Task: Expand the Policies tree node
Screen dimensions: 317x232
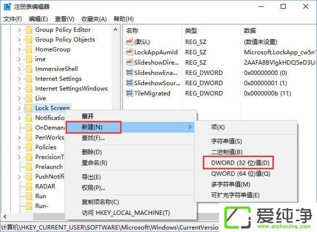Action: [19, 148]
